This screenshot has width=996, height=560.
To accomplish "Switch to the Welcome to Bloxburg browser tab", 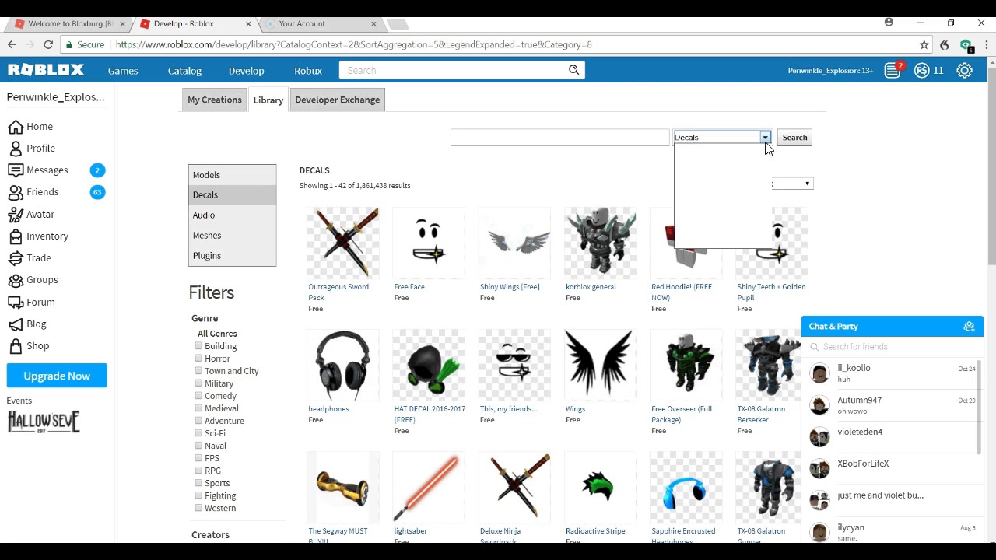I will [69, 23].
